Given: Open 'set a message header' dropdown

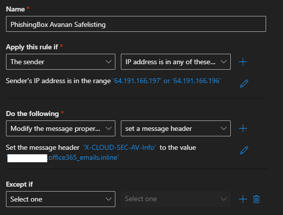Looking at the screenshot, I should tap(176, 128).
